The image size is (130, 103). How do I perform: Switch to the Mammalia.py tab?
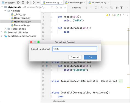[52, 2]
